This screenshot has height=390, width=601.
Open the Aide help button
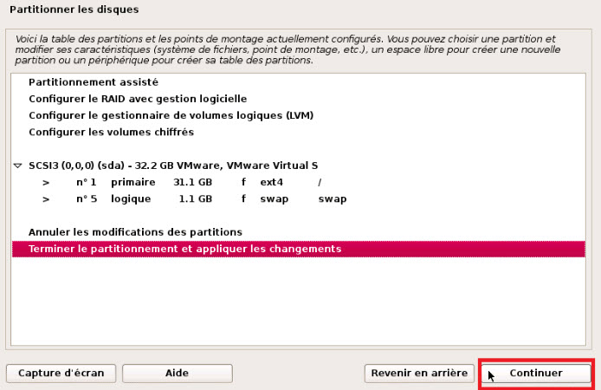(177, 374)
